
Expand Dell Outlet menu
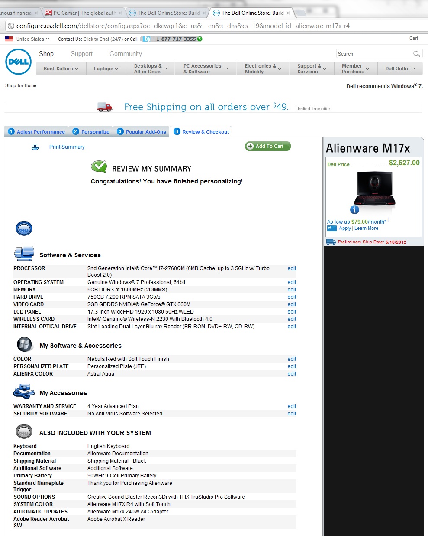coord(400,69)
